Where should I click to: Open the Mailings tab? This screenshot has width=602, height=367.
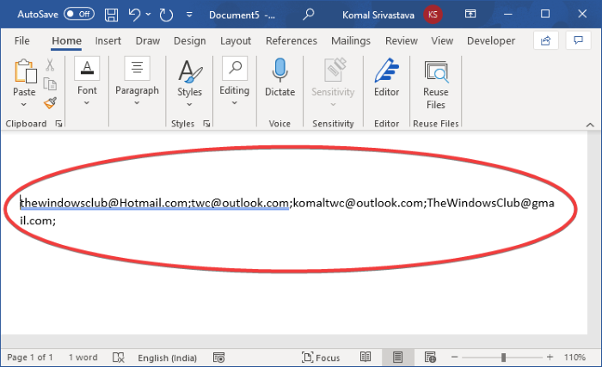pos(351,40)
